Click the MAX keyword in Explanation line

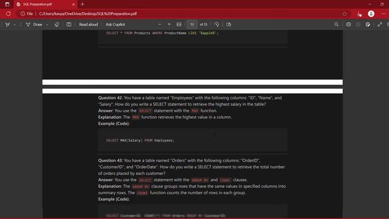coord(136,117)
